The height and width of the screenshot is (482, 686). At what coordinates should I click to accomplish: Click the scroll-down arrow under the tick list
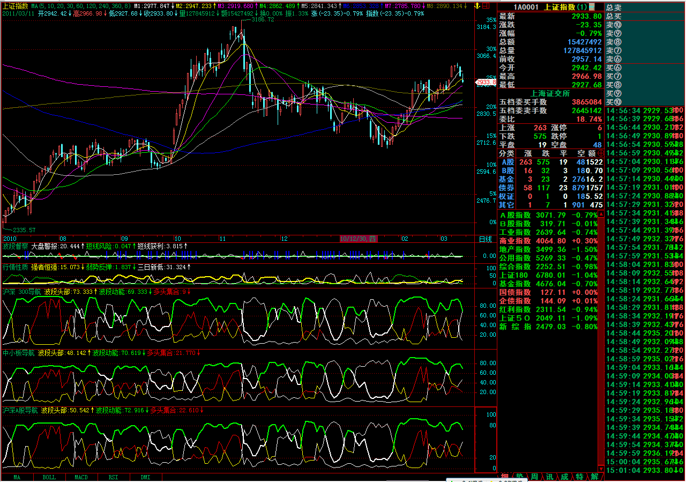pos(601,468)
